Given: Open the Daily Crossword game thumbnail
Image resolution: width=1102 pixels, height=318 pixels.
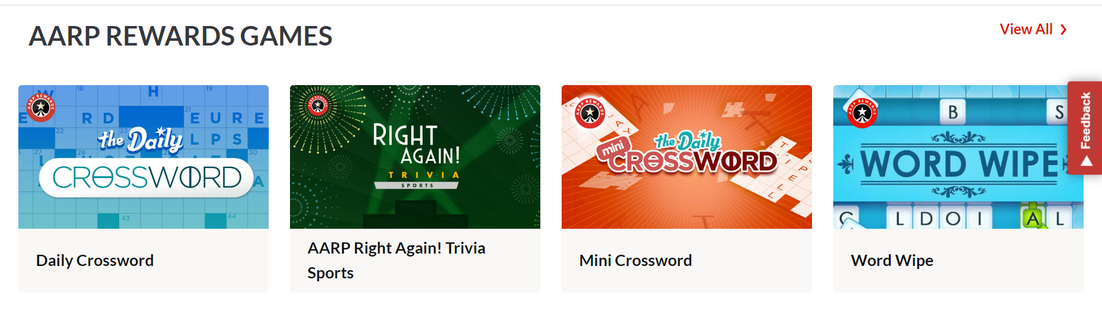Looking at the screenshot, I should 143,157.
